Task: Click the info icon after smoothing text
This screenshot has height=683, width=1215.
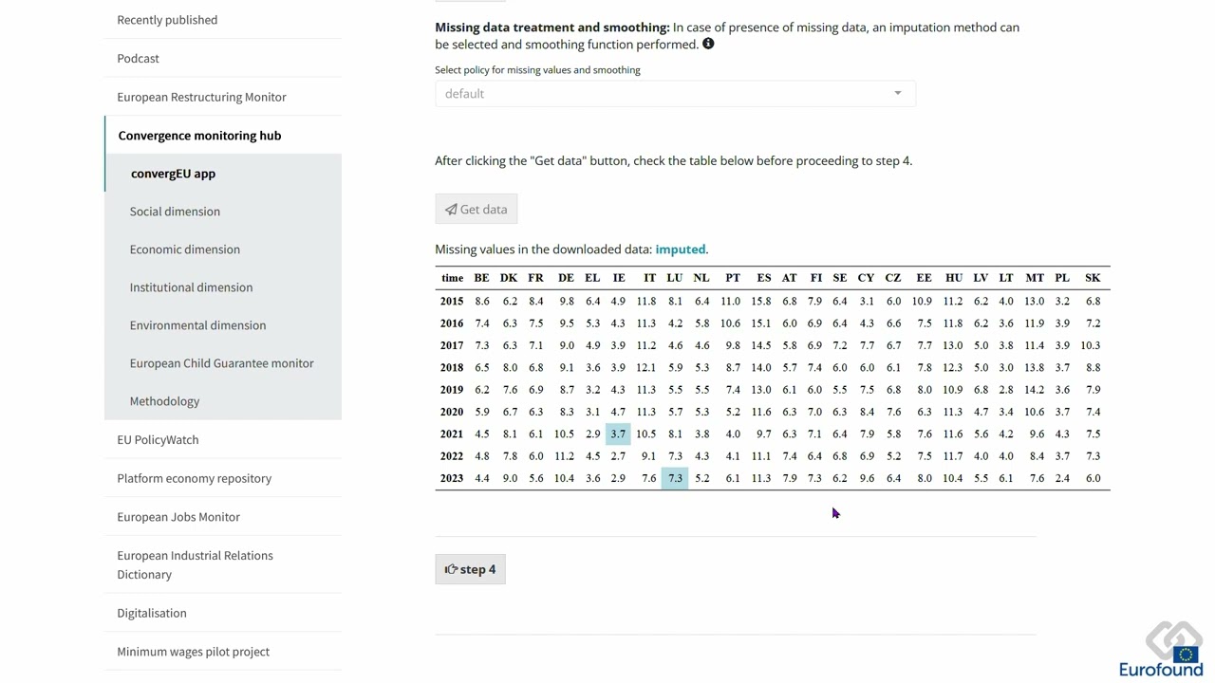Action: pyautogui.click(x=708, y=44)
